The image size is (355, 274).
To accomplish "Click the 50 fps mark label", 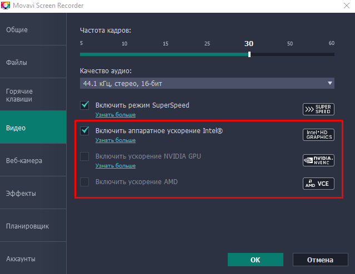I will pos(290,44).
